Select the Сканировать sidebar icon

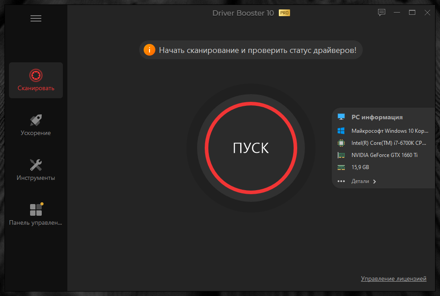(x=35, y=75)
